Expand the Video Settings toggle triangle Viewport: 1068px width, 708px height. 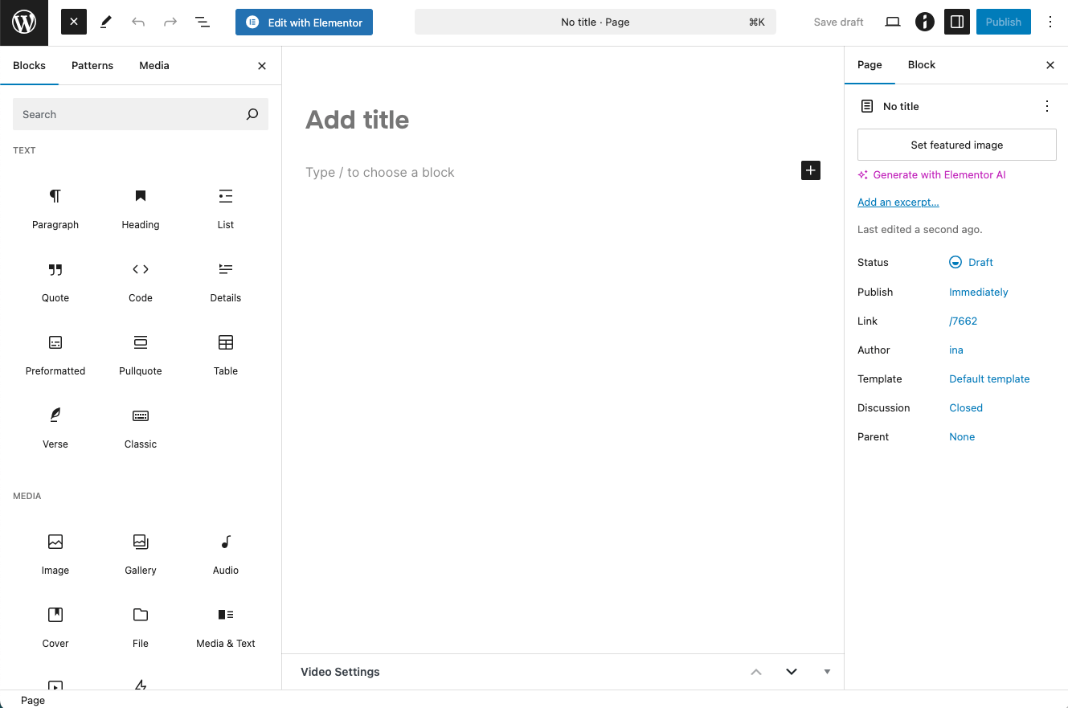[827, 672]
